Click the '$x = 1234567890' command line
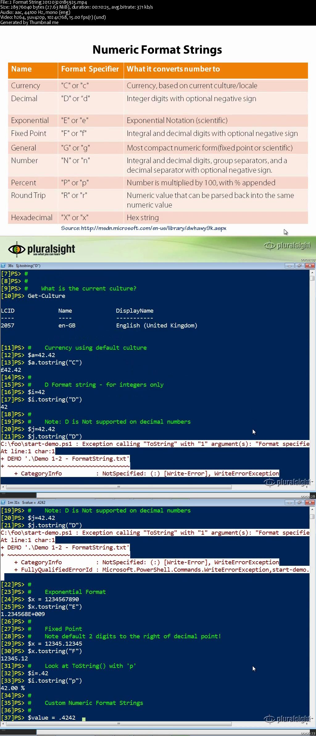This screenshot has height=736, width=316. (40, 599)
